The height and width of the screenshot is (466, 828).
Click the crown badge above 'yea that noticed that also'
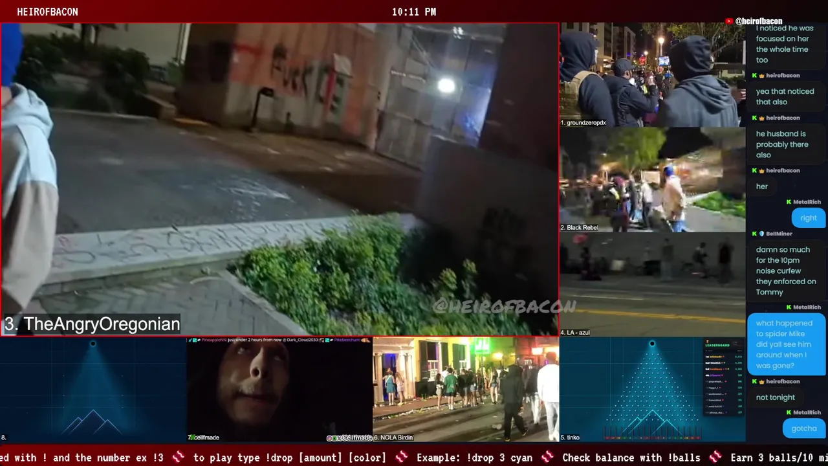tap(761, 76)
